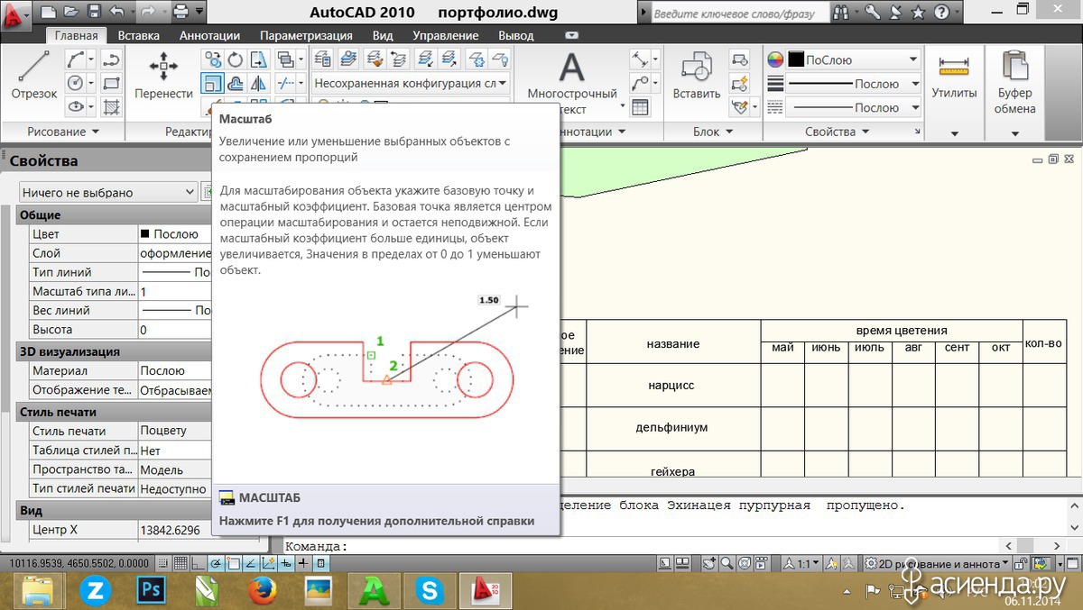Switch to the Главная ribbon tab
This screenshot has width=1083, height=610.
[x=77, y=35]
